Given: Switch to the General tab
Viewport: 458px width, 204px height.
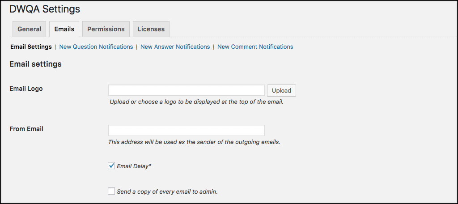Looking at the screenshot, I should [29, 29].
